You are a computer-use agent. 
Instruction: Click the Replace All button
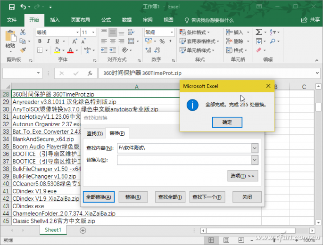point(99,197)
